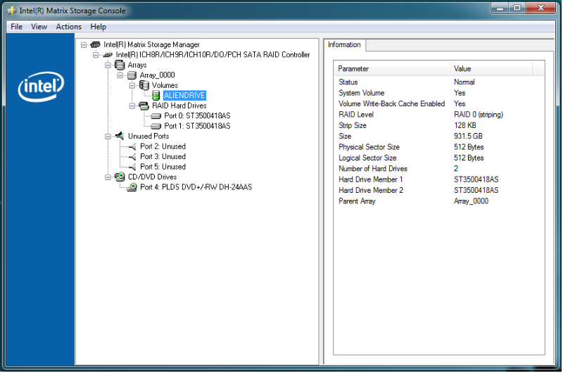563x373 pixels.
Task: Click the 931.5 GB size value
Action: click(x=468, y=136)
